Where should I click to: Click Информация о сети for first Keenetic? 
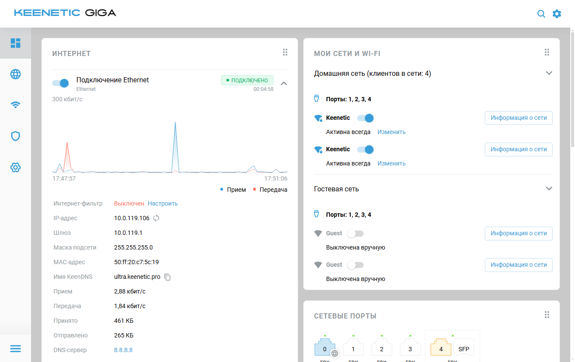(518, 118)
